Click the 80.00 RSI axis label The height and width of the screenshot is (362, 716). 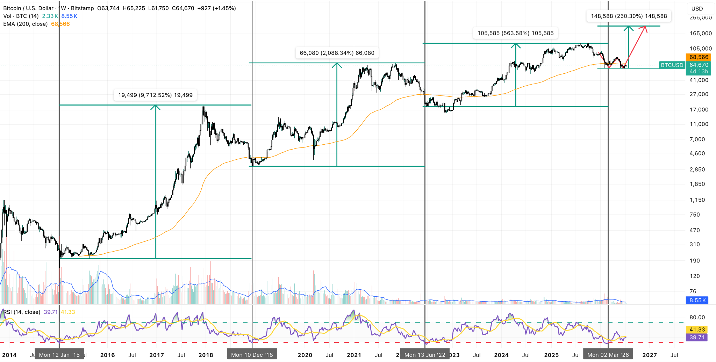(697, 317)
